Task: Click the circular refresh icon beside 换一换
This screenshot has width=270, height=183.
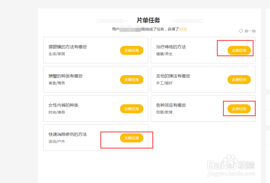Action: pos(241,31)
